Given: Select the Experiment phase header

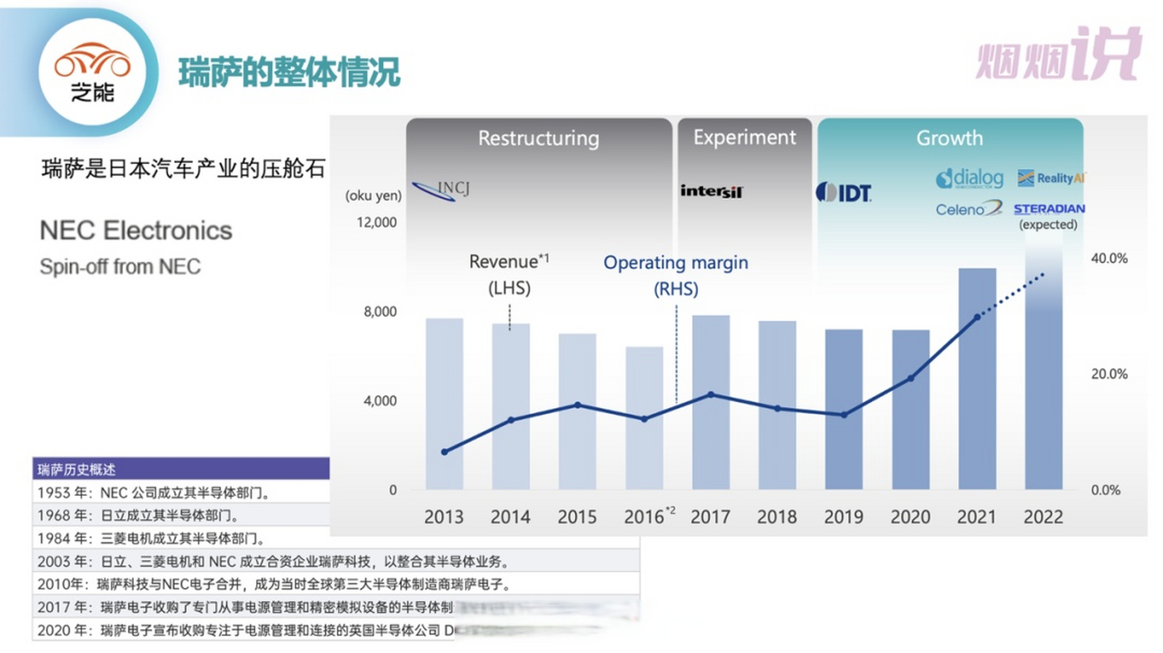Looking at the screenshot, I should [744, 137].
